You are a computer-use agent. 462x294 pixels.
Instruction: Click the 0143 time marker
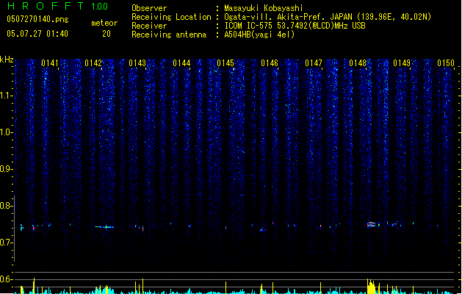(x=137, y=63)
